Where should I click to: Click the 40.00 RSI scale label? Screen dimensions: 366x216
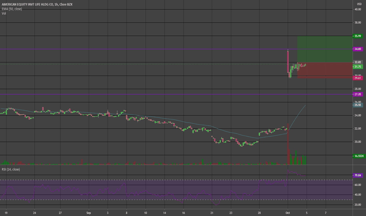[358, 195]
